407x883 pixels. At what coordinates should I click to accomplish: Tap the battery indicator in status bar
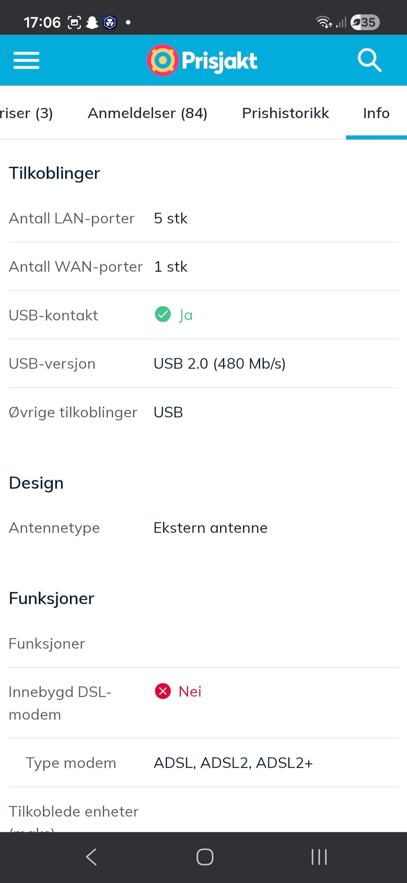click(x=365, y=22)
